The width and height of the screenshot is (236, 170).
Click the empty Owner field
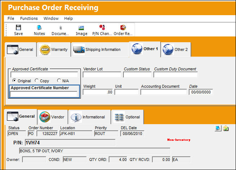click(34, 160)
